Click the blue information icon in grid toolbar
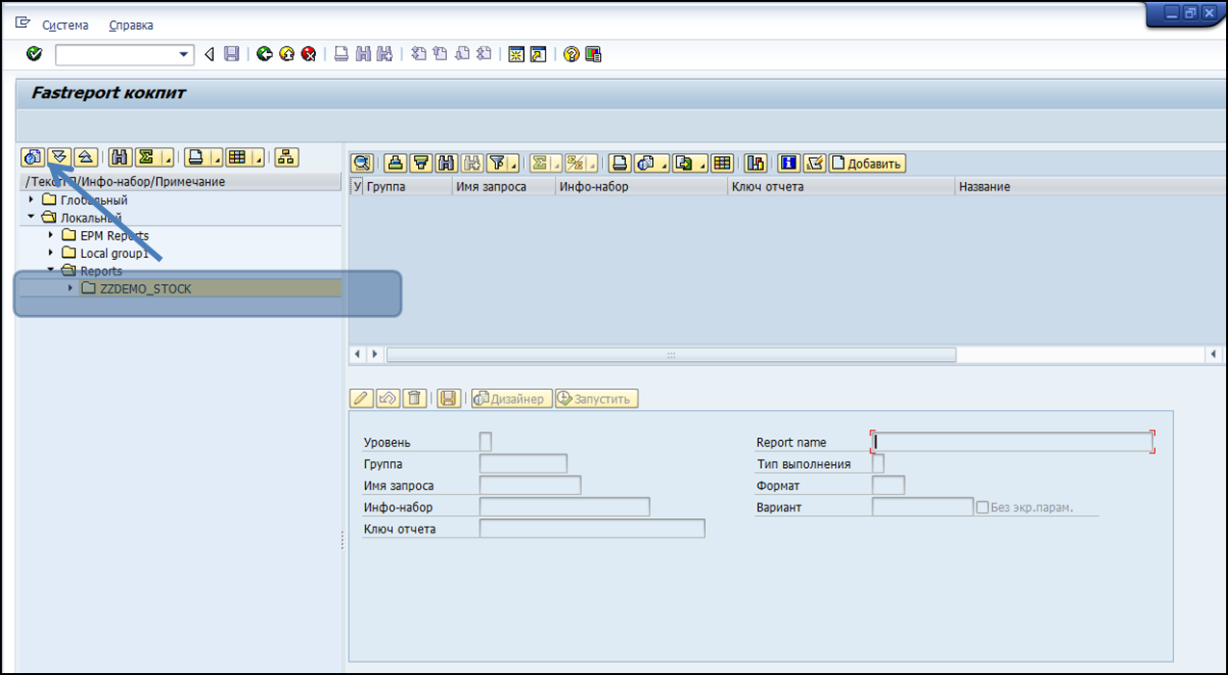Viewport: 1228px width, 675px height. 789,163
